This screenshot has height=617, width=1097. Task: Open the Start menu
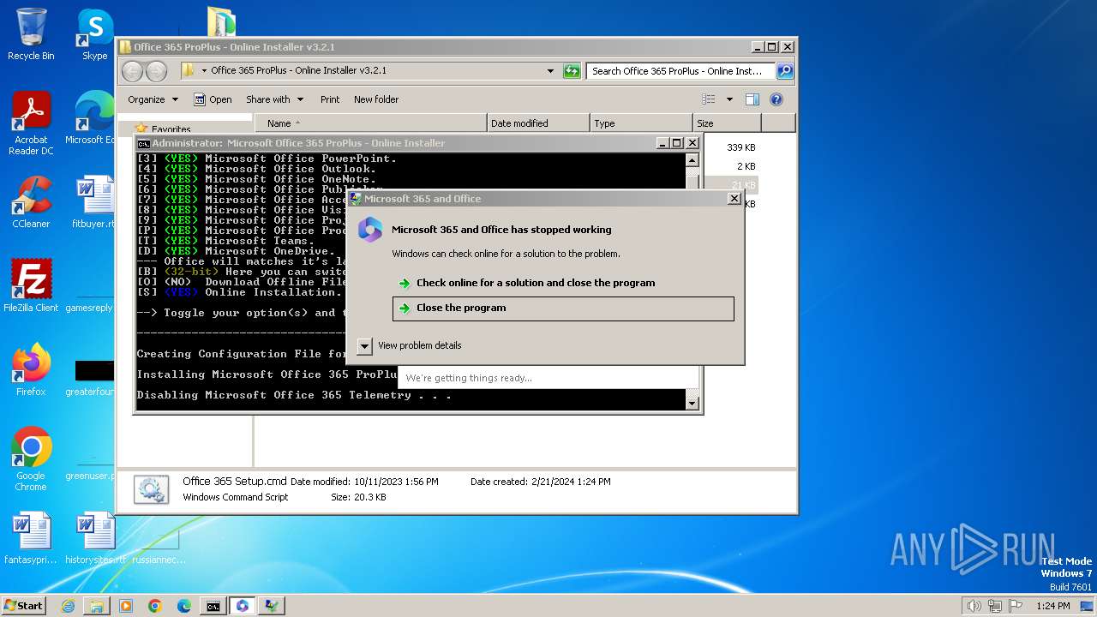[x=24, y=606]
